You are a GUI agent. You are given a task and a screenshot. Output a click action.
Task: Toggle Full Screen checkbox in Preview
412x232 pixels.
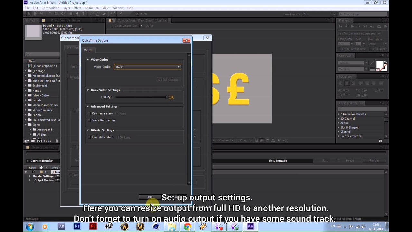(x=371, y=49)
